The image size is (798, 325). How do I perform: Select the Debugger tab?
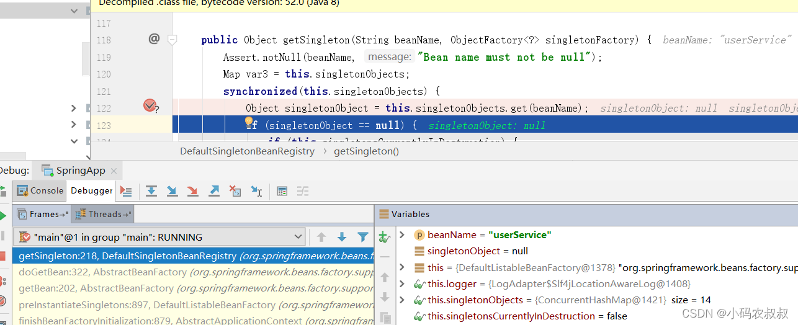[x=92, y=190]
